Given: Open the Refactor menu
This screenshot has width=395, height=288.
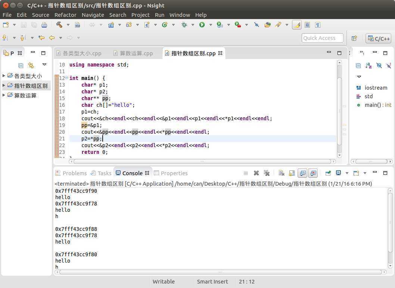Looking at the screenshot, I should pos(65,15).
